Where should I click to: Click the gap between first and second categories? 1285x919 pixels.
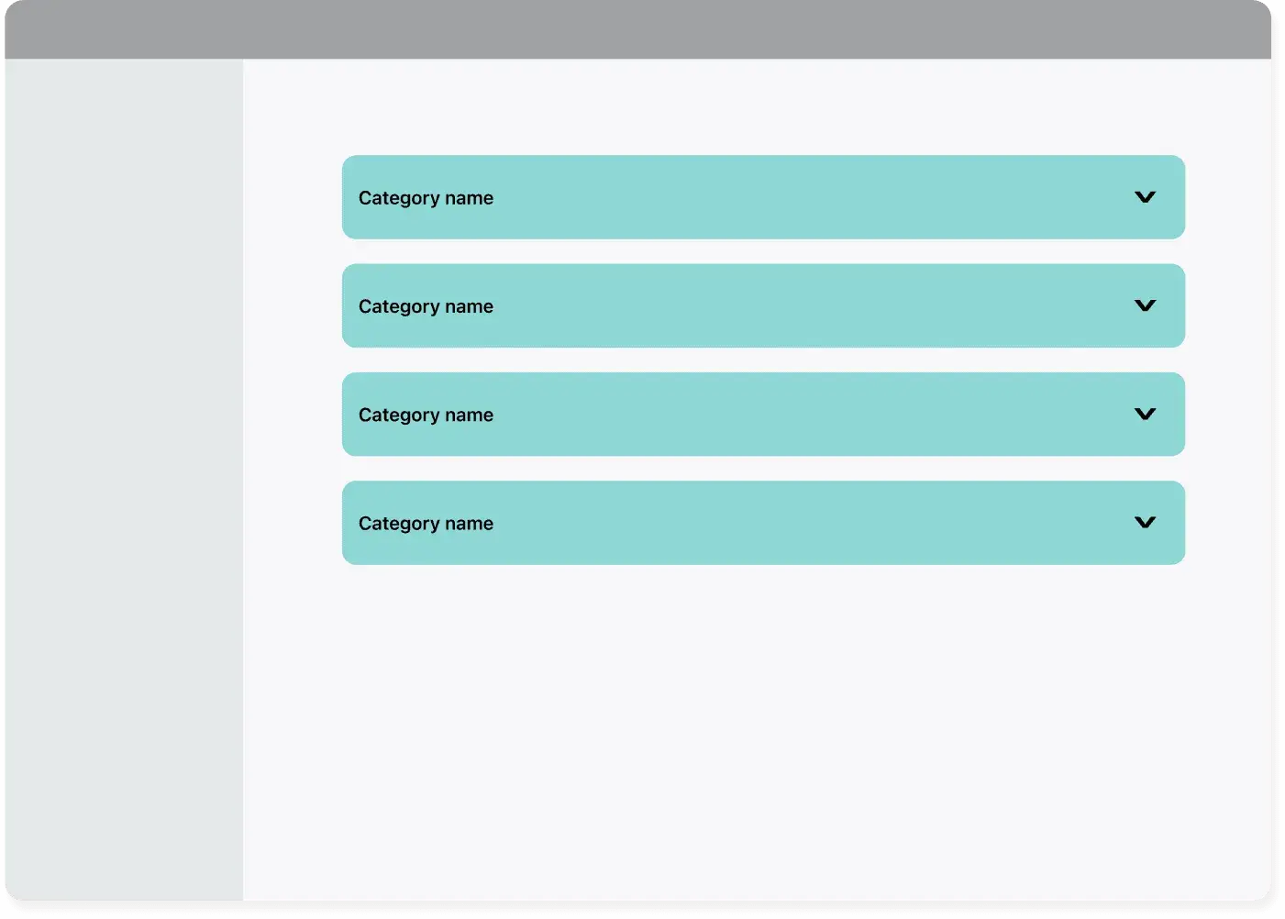coord(763,251)
